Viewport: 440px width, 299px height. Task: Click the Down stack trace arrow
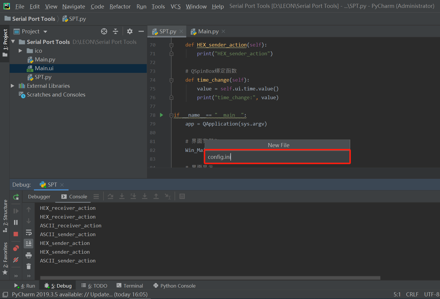29,221
